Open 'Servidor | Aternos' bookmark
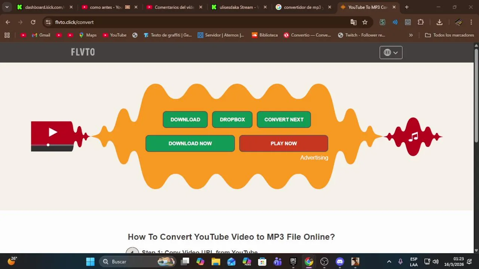Viewport: 479px width, 269px height. tap(221, 35)
